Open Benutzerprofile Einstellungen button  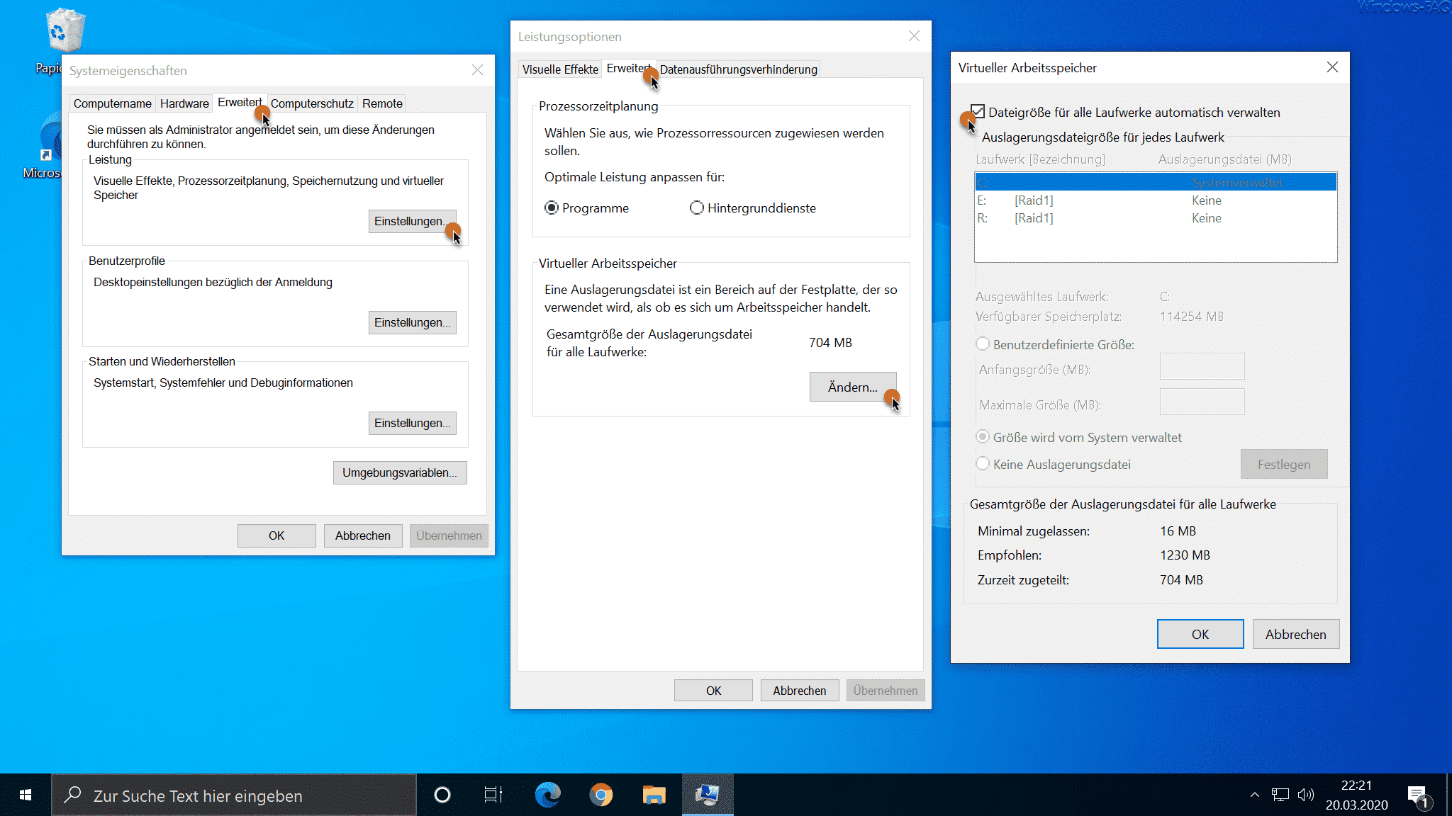point(412,322)
